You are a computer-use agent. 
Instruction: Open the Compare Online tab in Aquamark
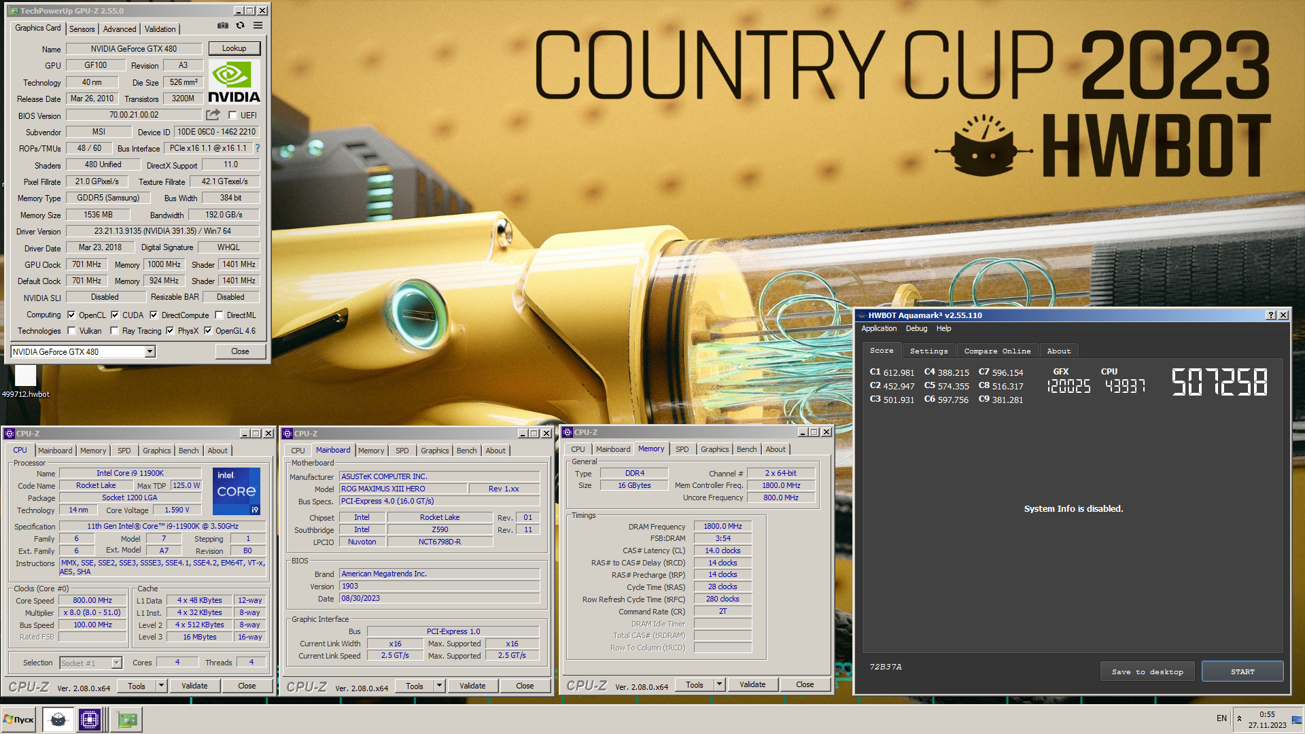997,351
